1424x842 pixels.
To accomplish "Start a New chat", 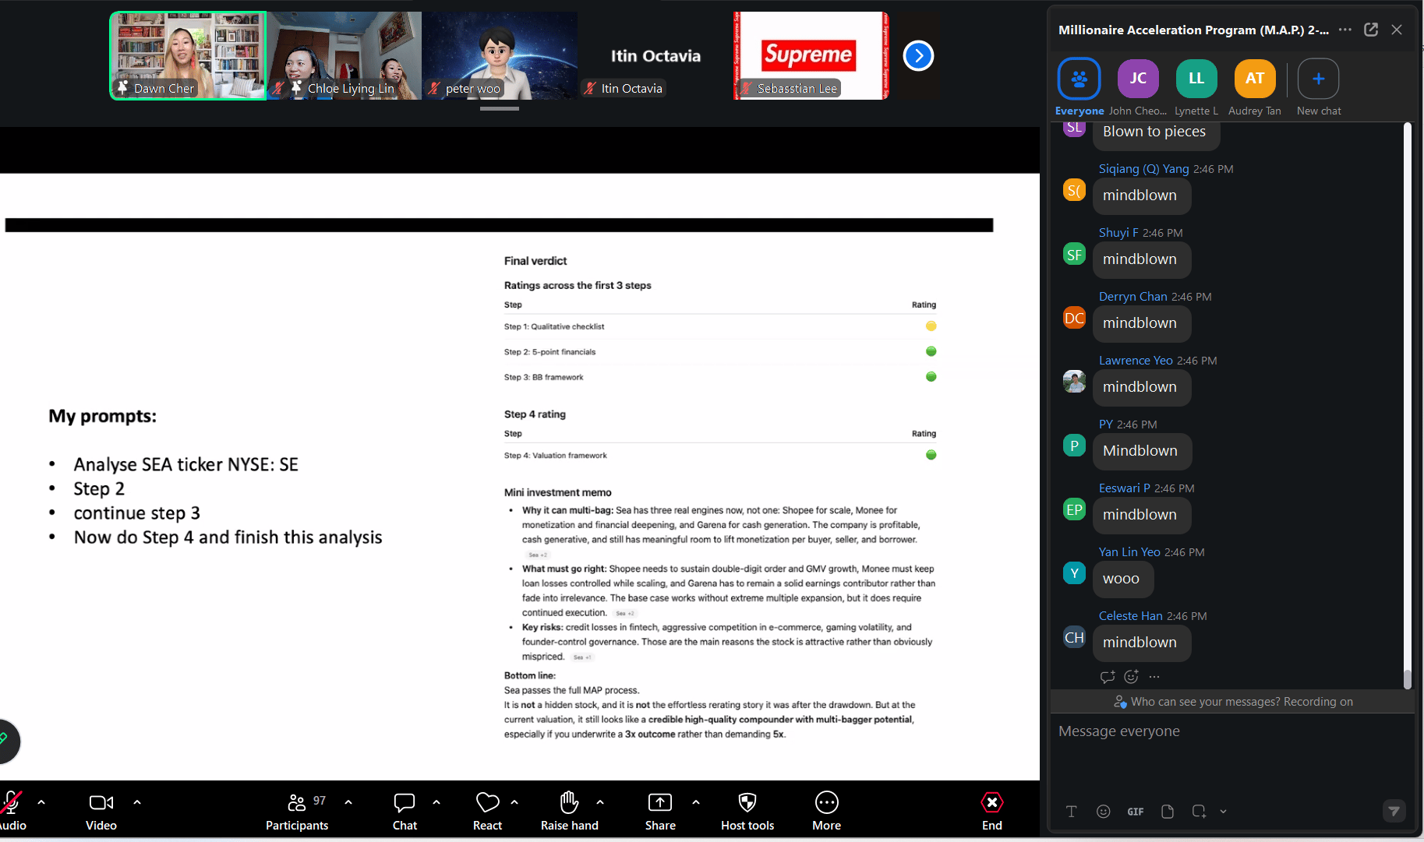I will pyautogui.click(x=1319, y=87).
